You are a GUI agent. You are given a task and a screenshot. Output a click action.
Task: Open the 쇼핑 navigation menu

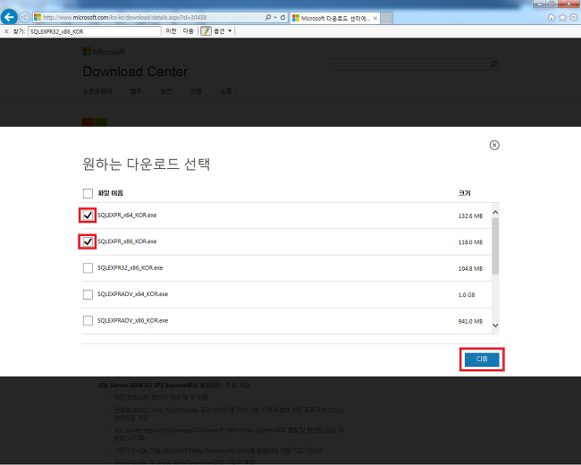pyautogui.click(x=225, y=91)
